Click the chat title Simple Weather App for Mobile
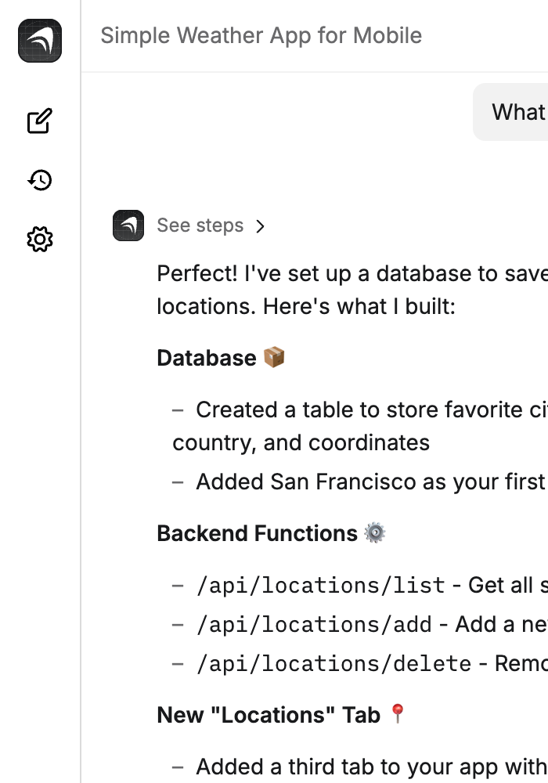548x783 pixels. [x=261, y=35]
